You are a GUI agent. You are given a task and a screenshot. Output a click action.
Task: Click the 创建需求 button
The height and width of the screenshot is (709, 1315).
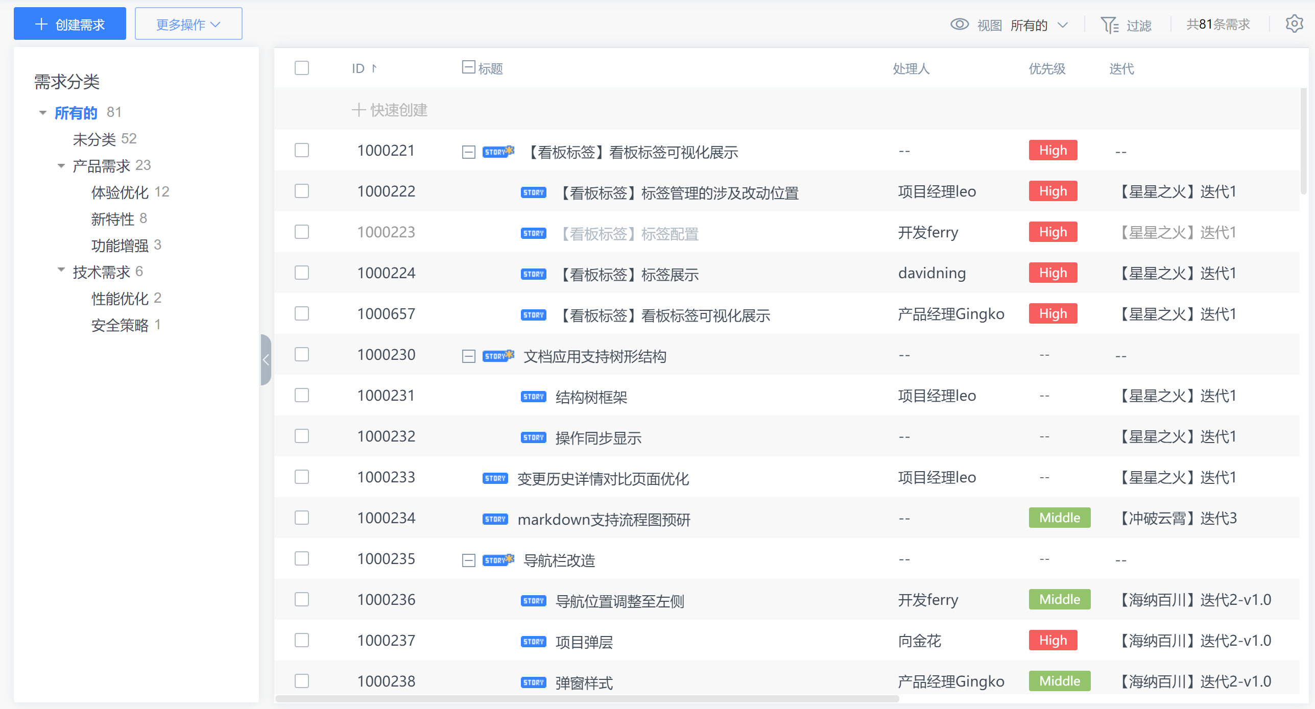pos(70,23)
